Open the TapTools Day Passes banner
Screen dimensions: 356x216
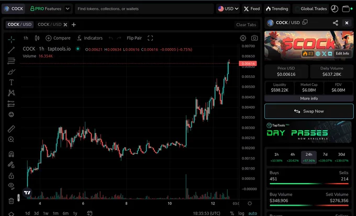[309, 132]
